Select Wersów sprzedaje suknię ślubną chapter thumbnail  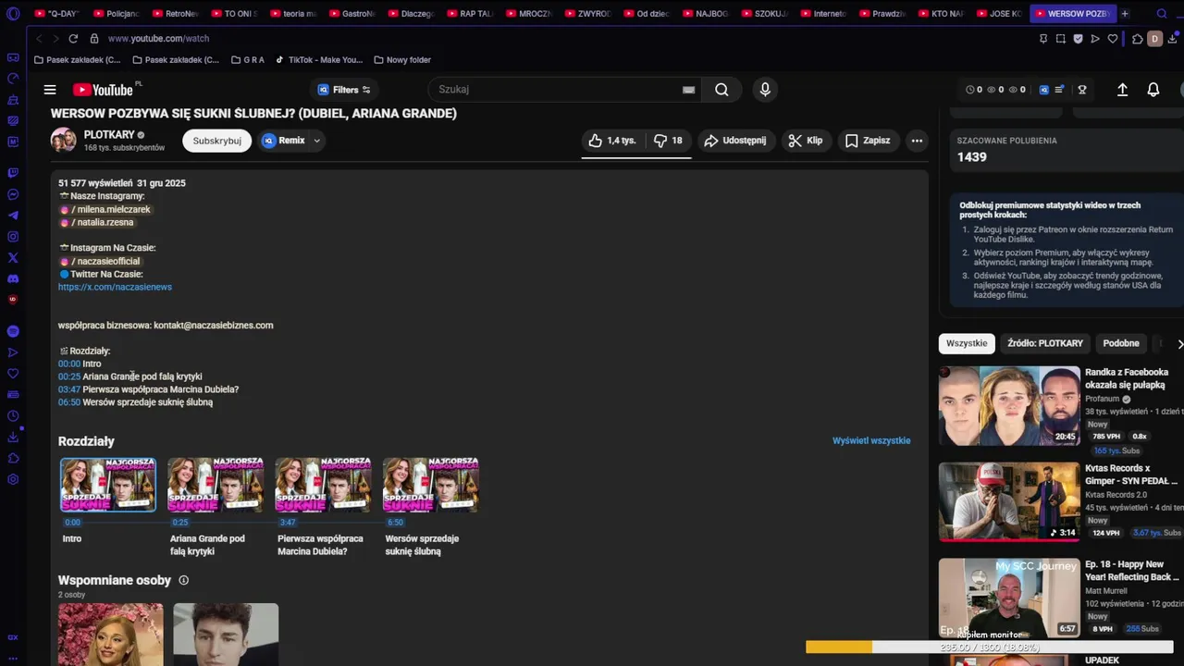[x=431, y=485]
